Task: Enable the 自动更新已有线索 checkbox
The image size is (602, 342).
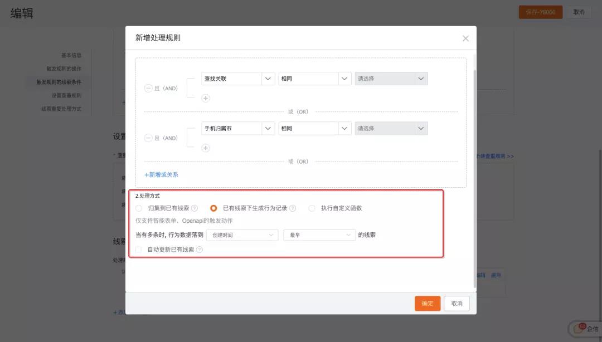Action: pos(139,250)
